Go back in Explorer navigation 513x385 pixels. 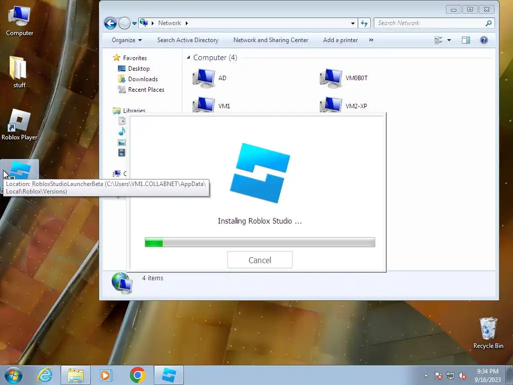(110, 23)
